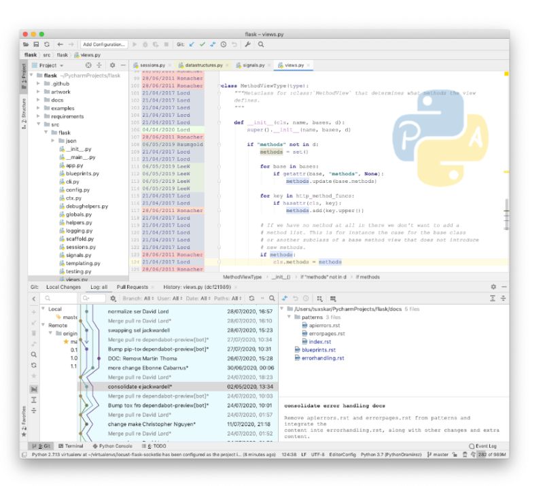Open the Date filter dropdown in Git log
This screenshot has width=543, height=486.
198,298
